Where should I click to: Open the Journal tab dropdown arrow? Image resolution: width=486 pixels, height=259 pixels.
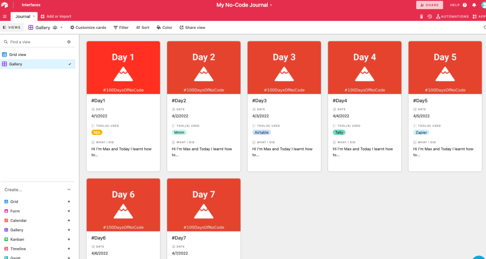[x=34, y=17]
